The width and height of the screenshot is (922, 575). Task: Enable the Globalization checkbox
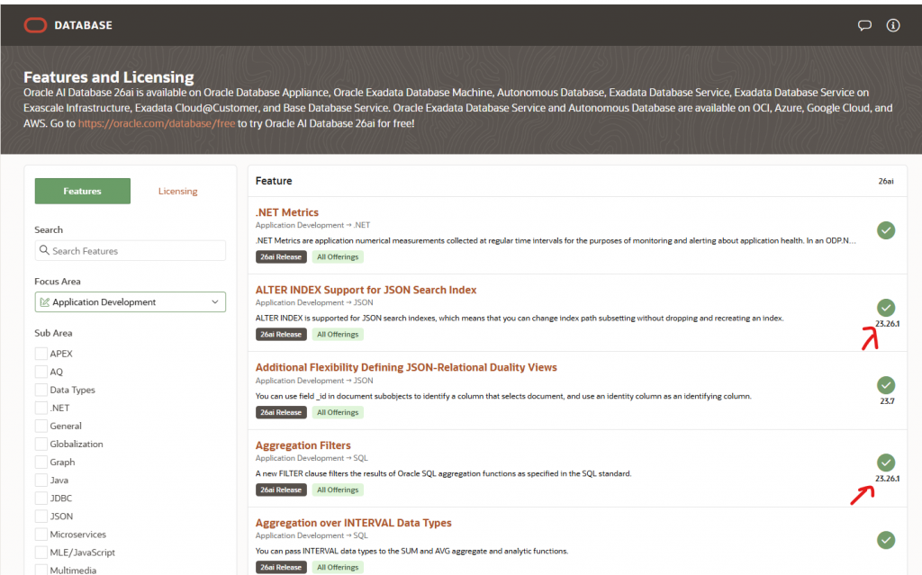tap(41, 444)
